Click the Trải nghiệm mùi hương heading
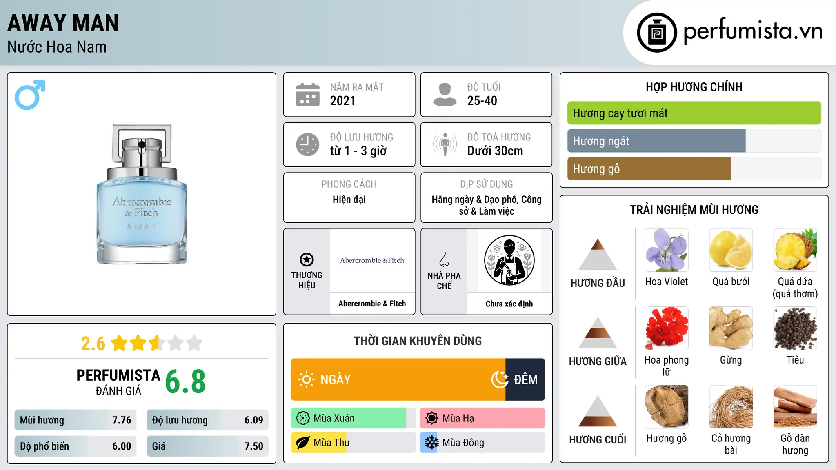Image resolution: width=836 pixels, height=470 pixels. (694, 210)
